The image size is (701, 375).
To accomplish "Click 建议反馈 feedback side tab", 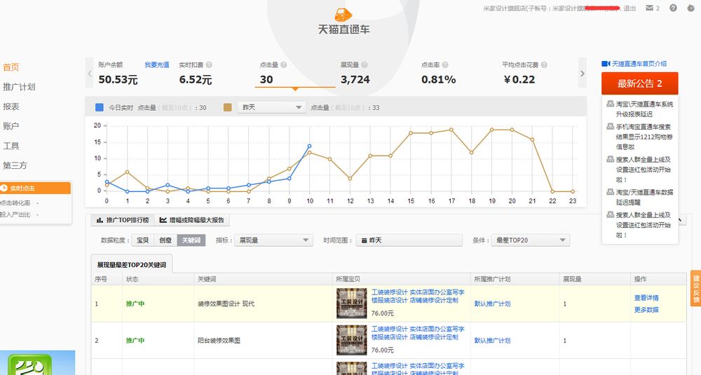I will (x=695, y=288).
